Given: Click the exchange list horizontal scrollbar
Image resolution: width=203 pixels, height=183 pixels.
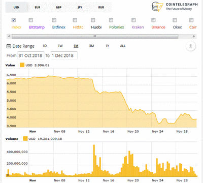Looking at the screenshot, I should (95, 36).
